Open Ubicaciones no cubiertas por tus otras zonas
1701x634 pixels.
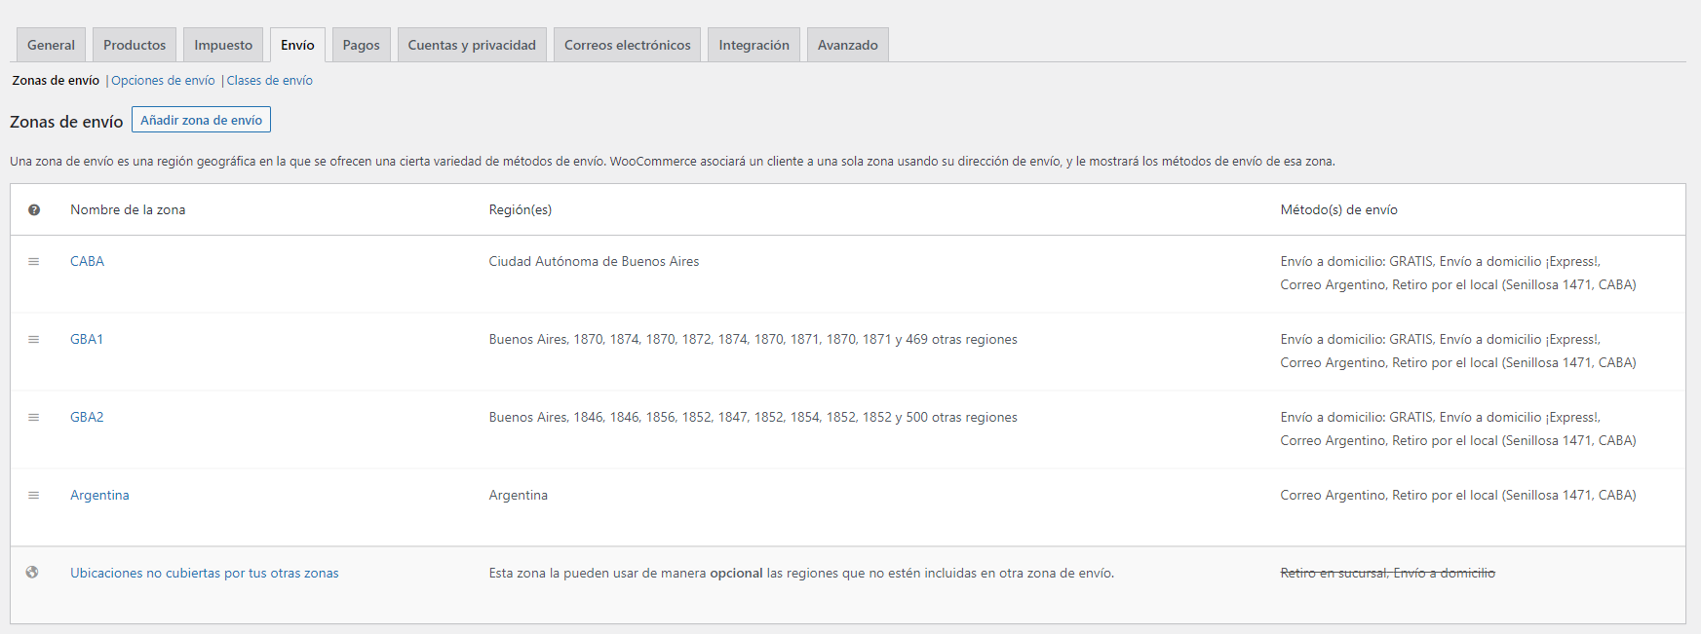(204, 573)
